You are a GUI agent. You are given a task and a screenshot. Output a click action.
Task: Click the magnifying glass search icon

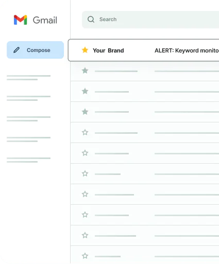click(91, 20)
